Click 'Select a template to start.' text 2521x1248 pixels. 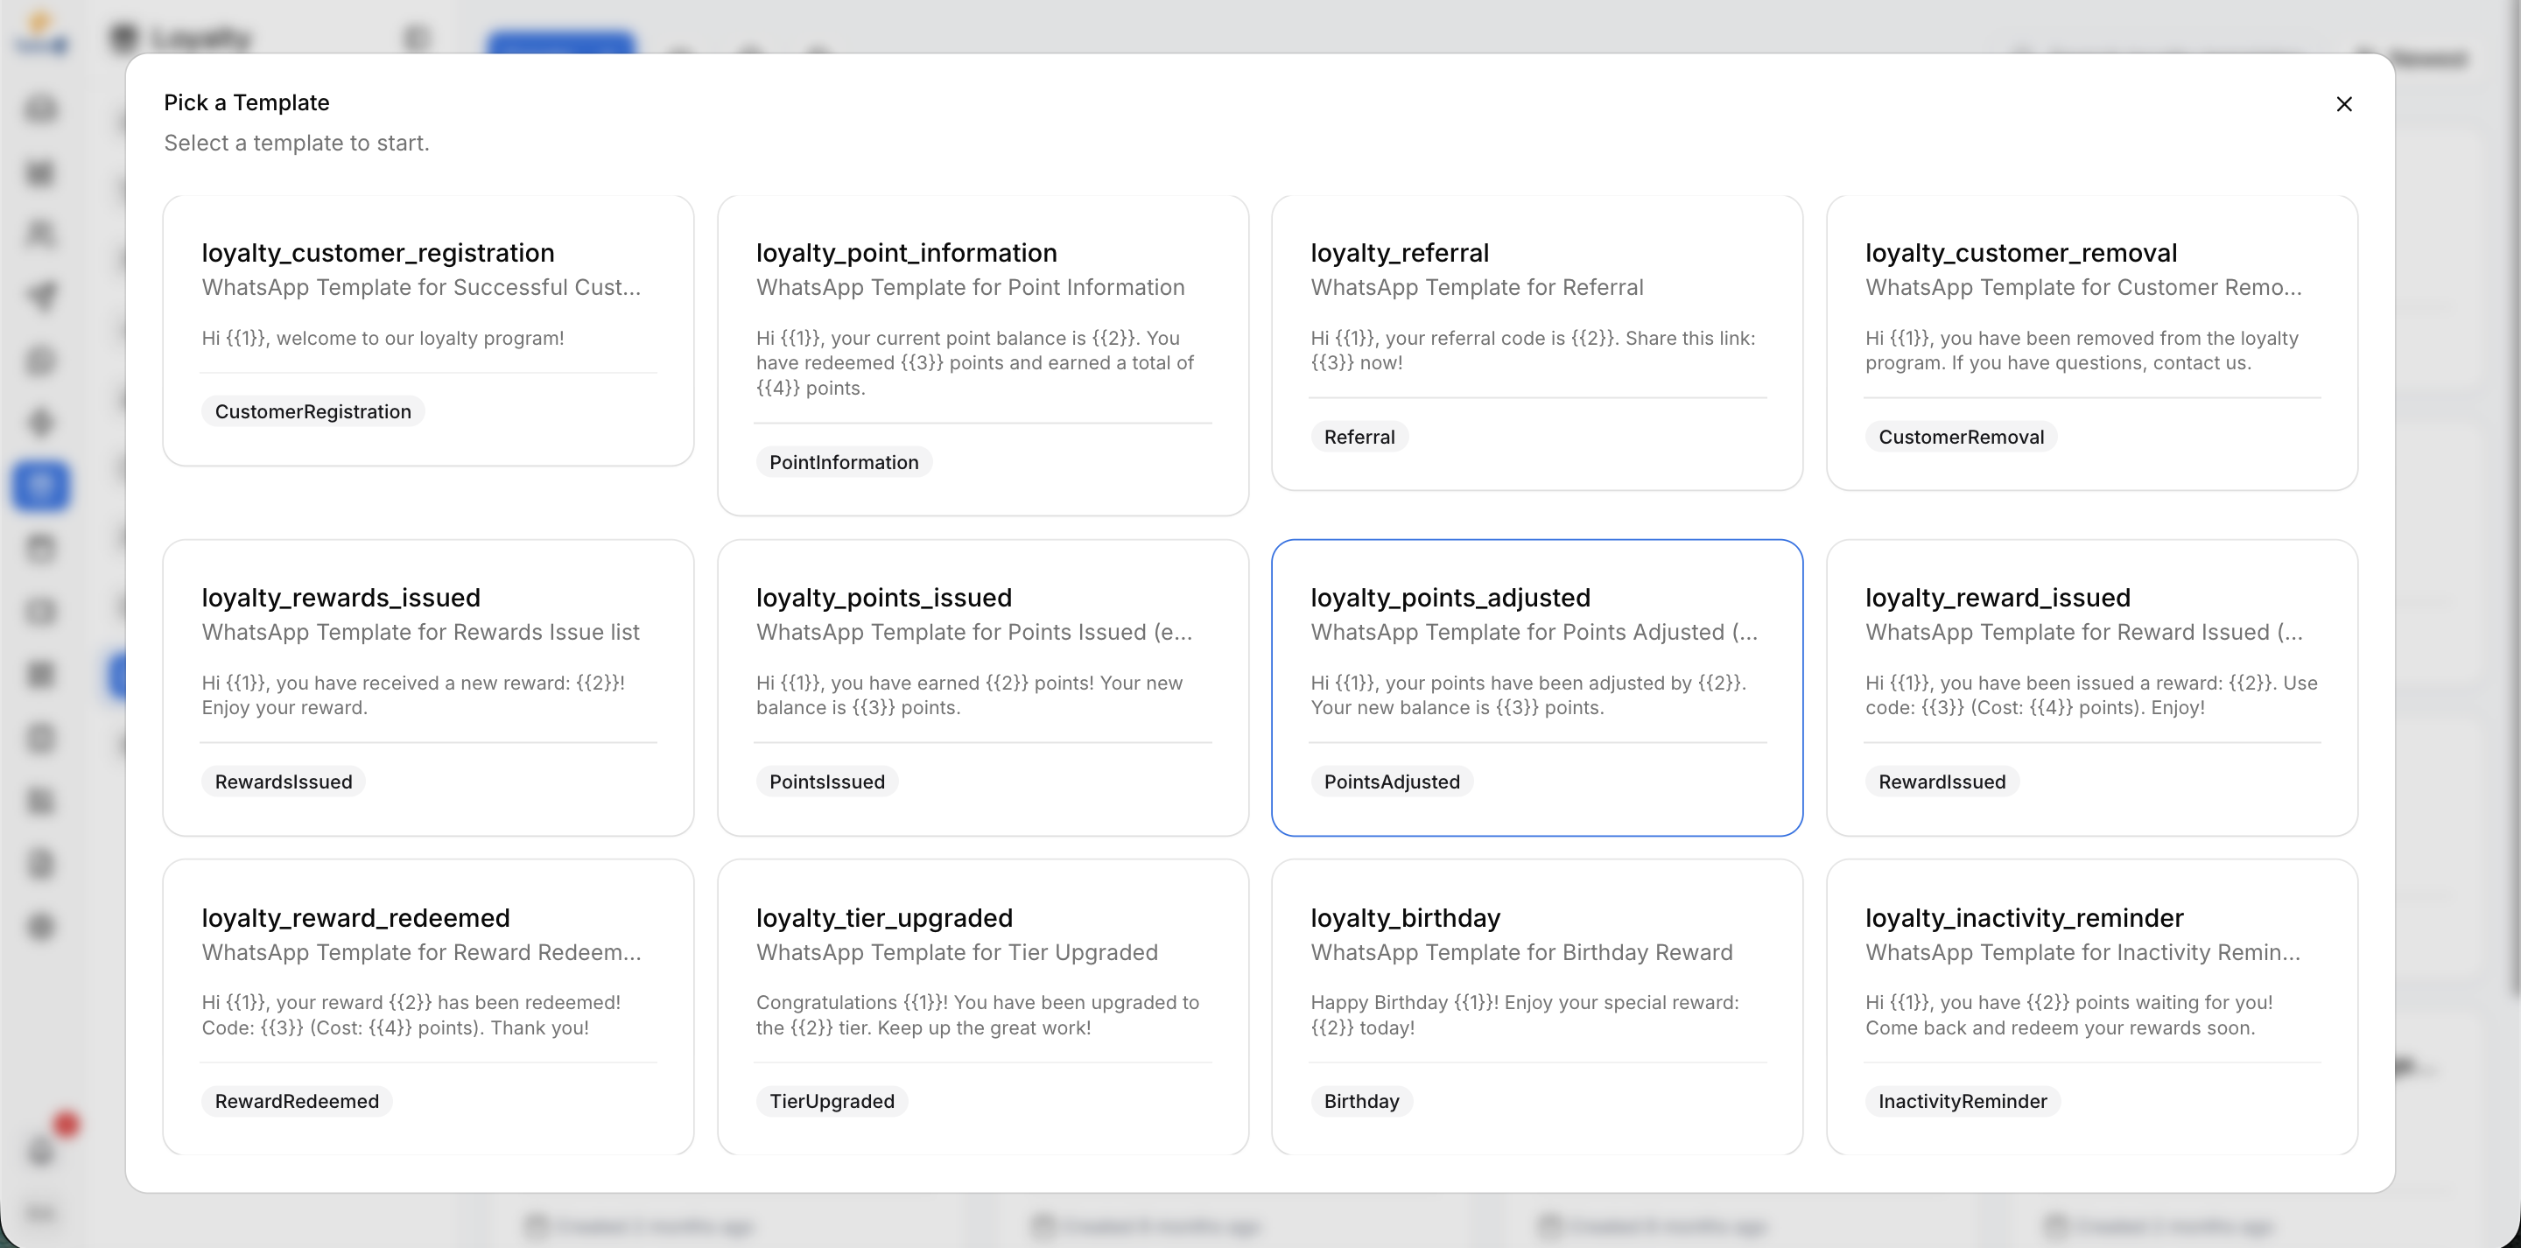(x=297, y=144)
